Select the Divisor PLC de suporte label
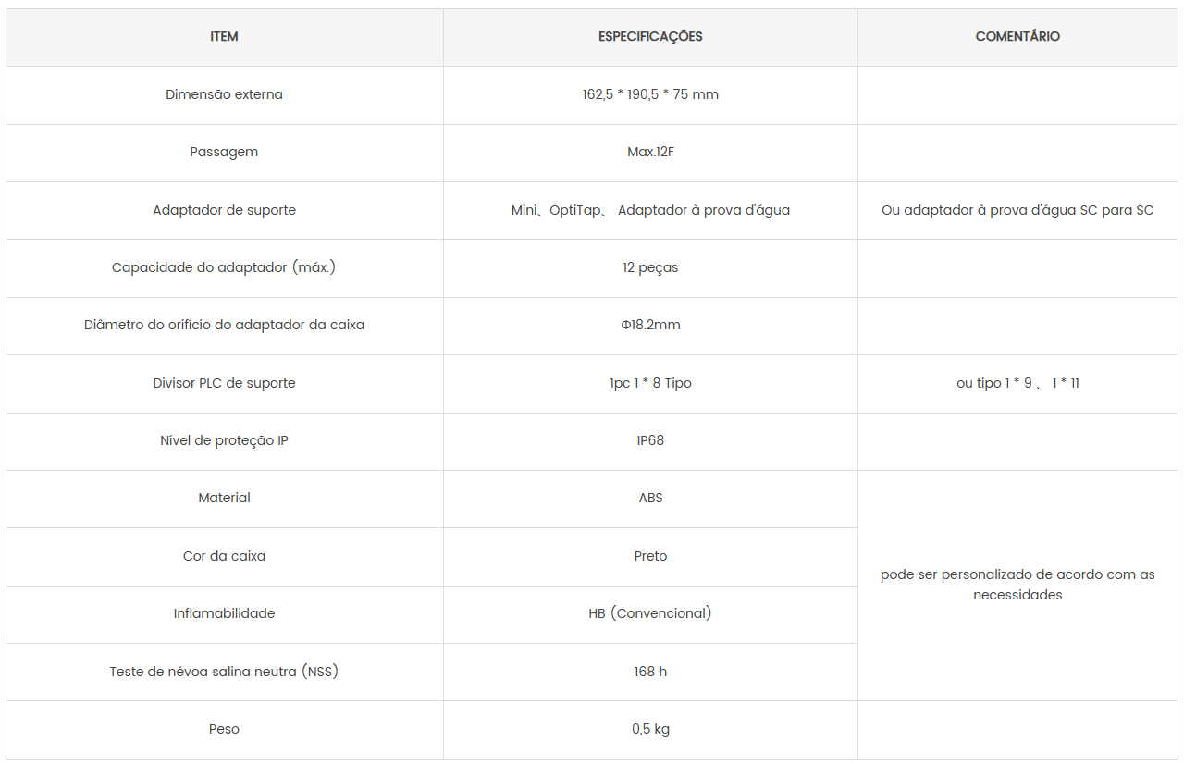Viewport: 1184px width, 766px height. [224, 383]
